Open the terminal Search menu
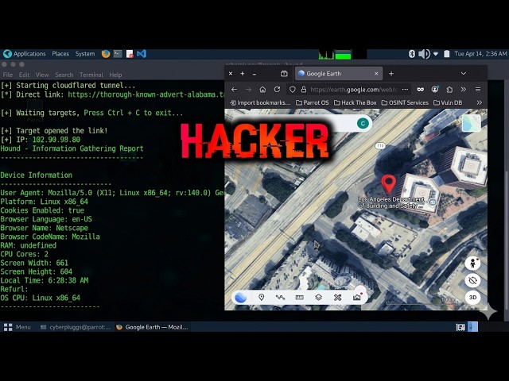Viewport: 509px width, 381px height. coord(64,75)
